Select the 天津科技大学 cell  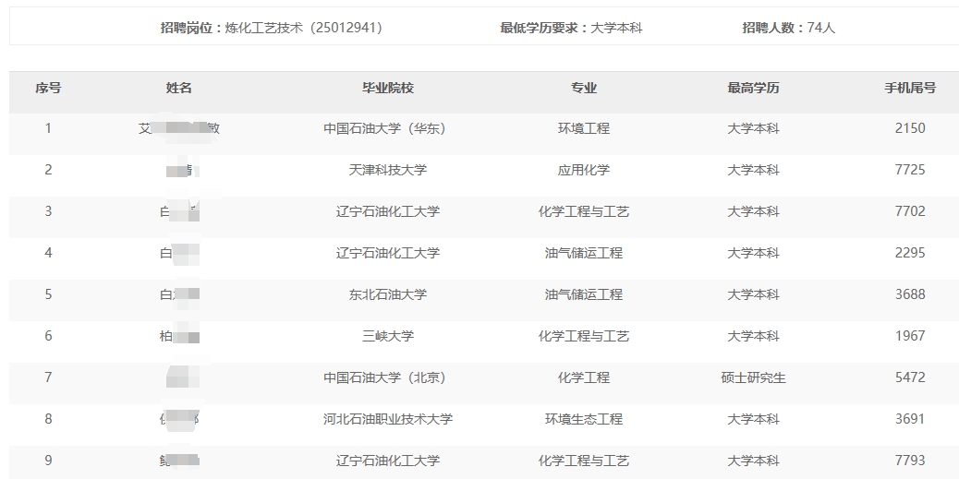coord(388,170)
